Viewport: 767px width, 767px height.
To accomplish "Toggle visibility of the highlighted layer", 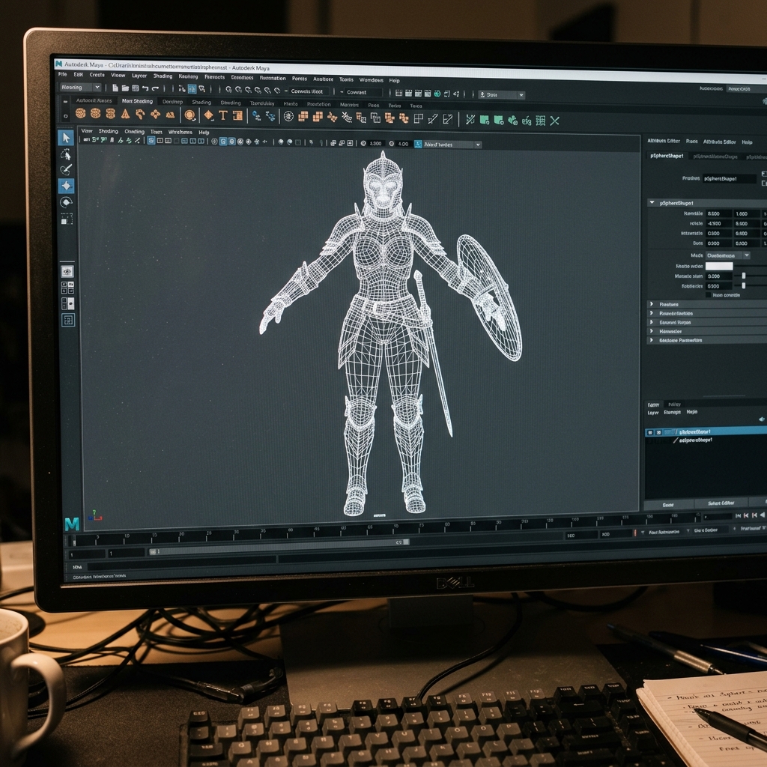I will pyautogui.click(x=649, y=432).
